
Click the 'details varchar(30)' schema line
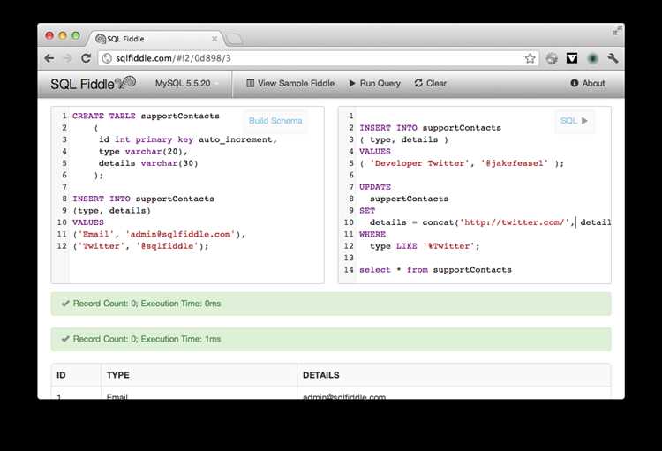148,163
